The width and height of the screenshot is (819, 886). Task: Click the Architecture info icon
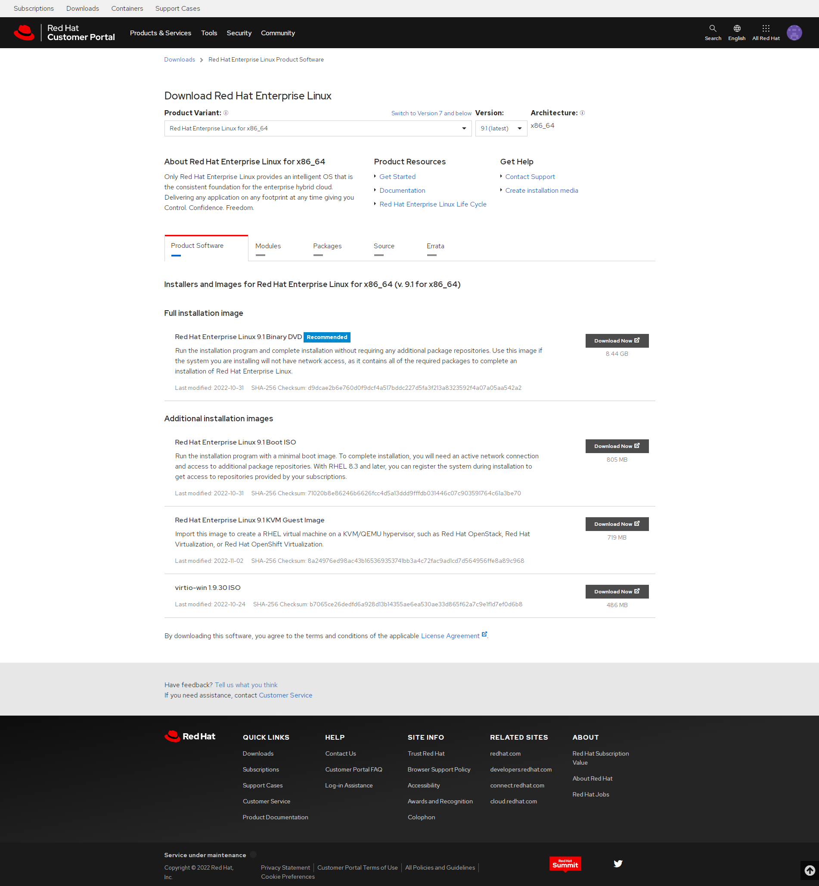click(x=582, y=113)
